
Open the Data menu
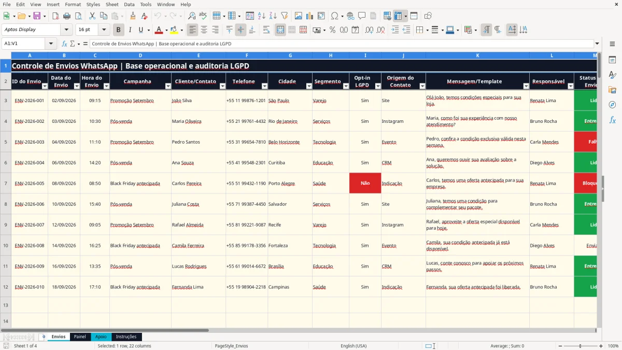(x=129, y=4)
